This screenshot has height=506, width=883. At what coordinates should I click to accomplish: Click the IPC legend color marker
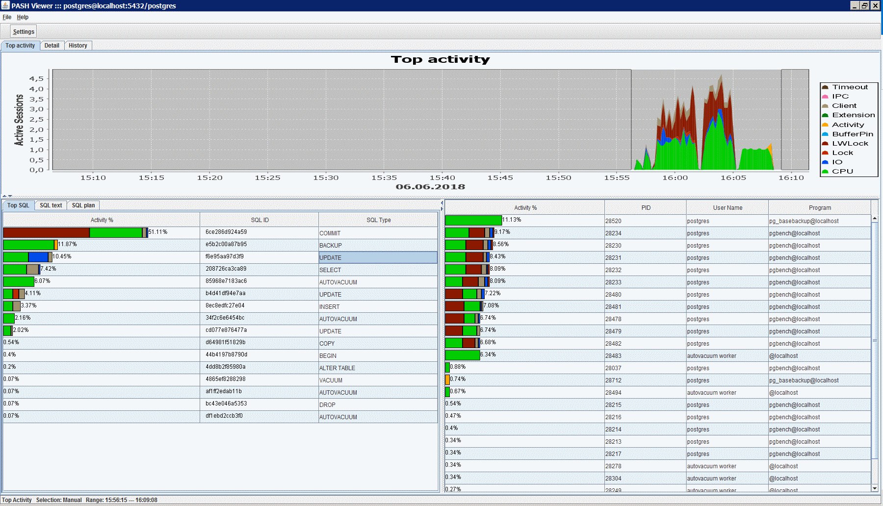(825, 97)
